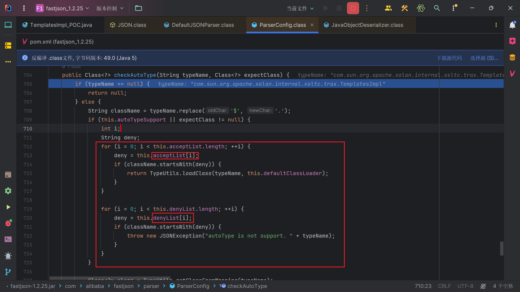Open IDE settings and updates menu
Image resolution: width=520 pixels, height=292 pixels.
454,8
